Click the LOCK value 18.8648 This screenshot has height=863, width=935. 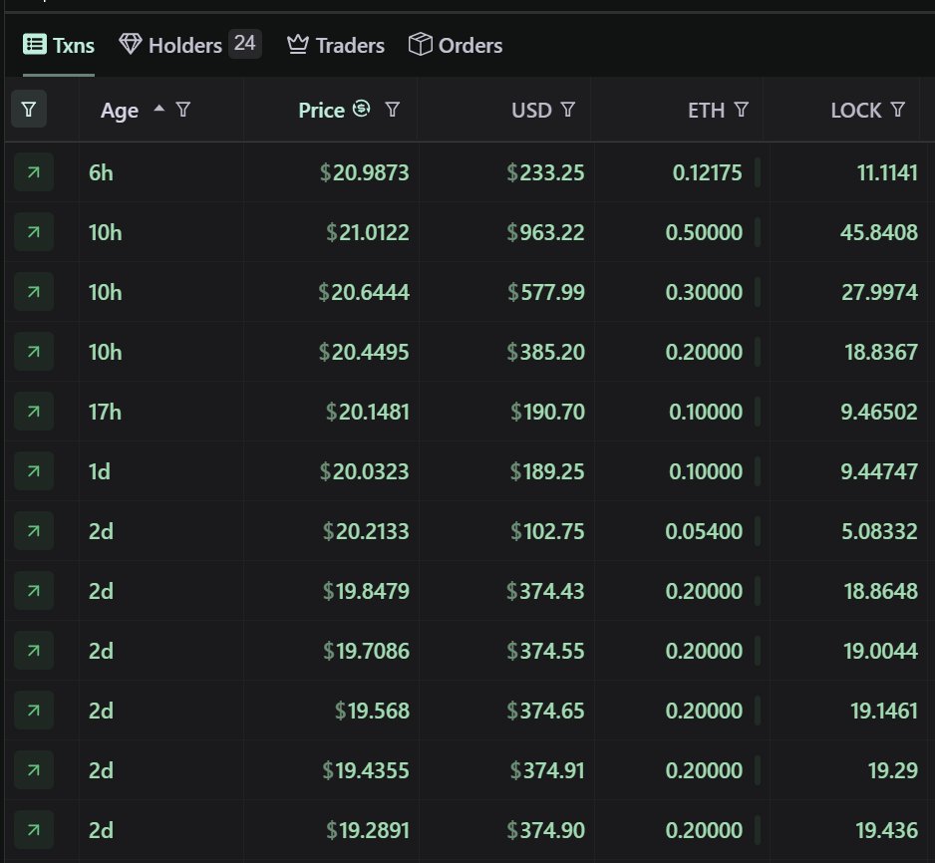click(881, 591)
